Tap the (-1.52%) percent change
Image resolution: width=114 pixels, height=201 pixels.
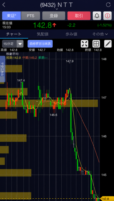coord(104,25)
